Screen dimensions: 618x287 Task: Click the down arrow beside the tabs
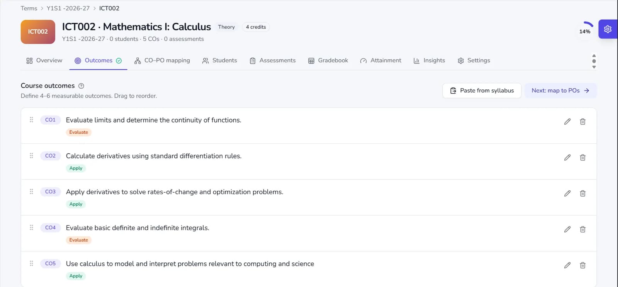(x=594, y=67)
